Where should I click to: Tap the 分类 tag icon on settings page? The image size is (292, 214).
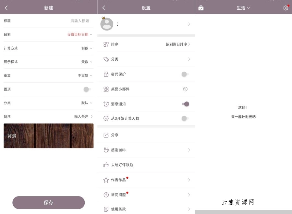pyautogui.click(x=105, y=59)
